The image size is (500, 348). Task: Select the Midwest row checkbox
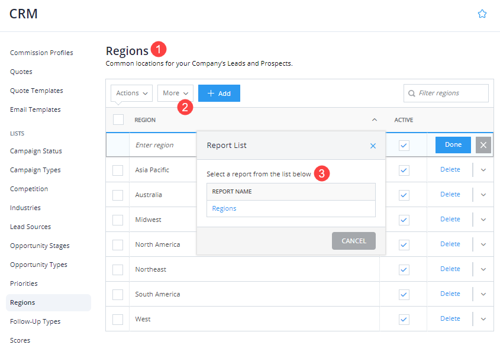tap(118, 220)
